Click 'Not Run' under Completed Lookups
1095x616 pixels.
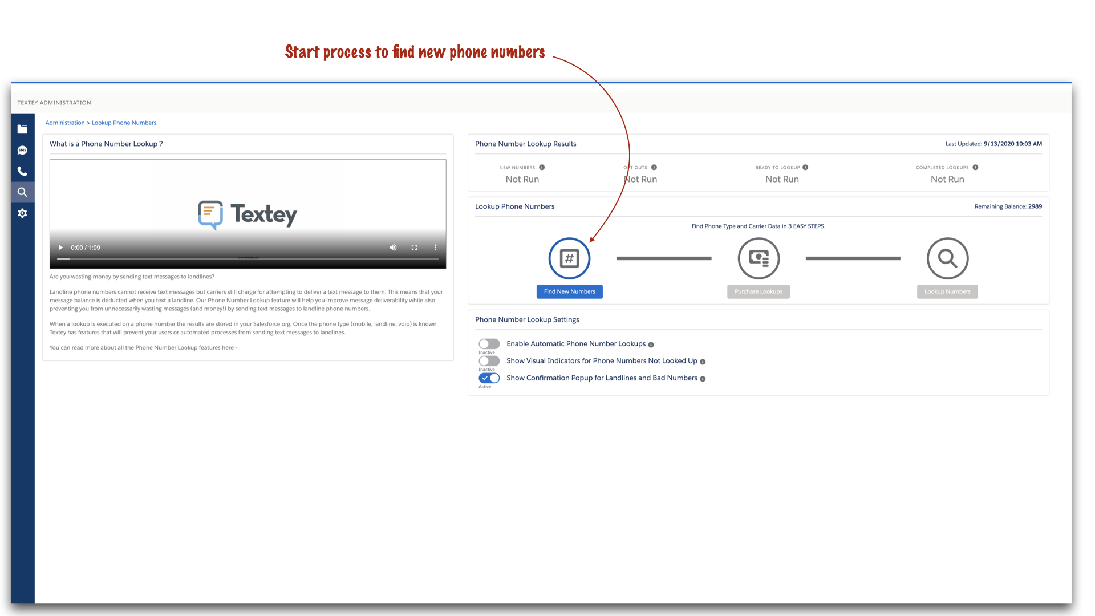point(947,179)
